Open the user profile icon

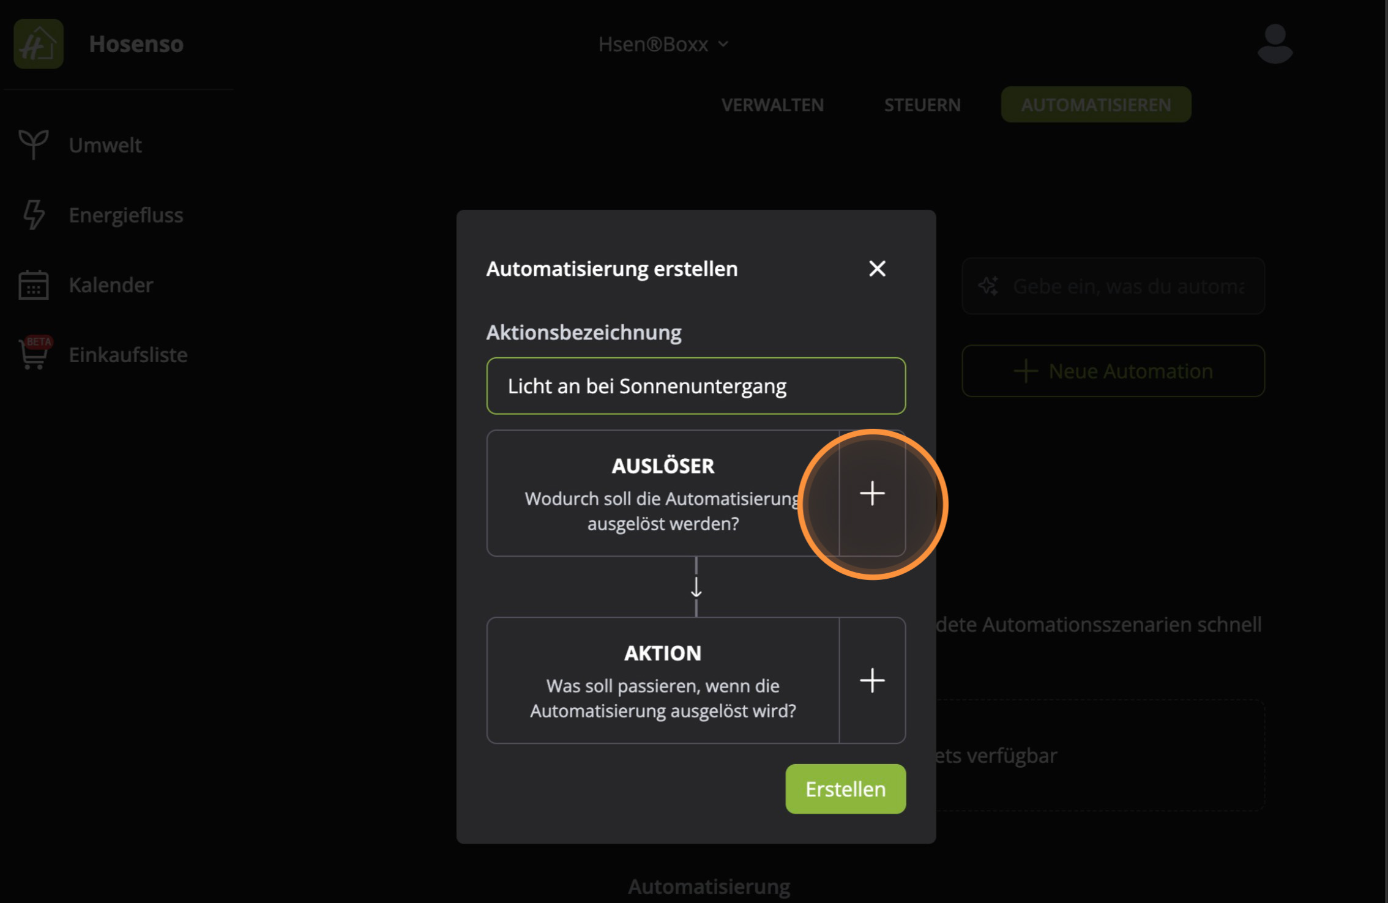click(1275, 43)
